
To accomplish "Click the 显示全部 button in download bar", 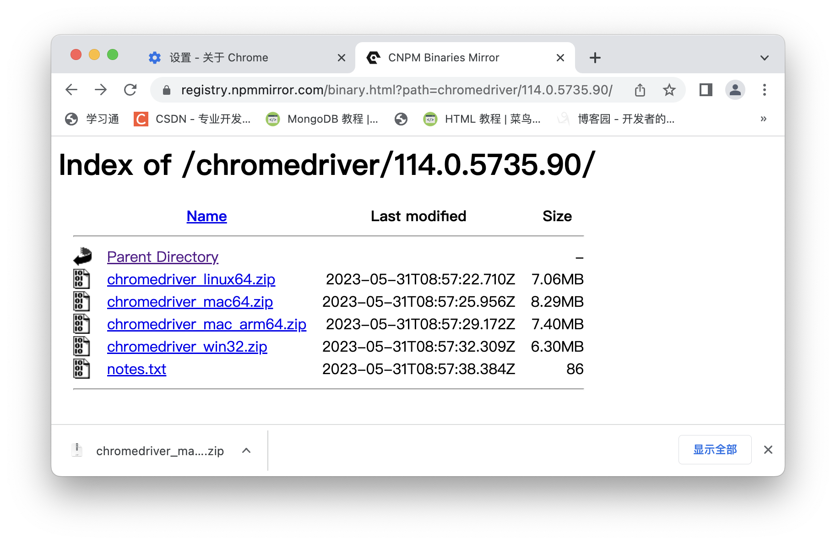I will pyautogui.click(x=715, y=450).
